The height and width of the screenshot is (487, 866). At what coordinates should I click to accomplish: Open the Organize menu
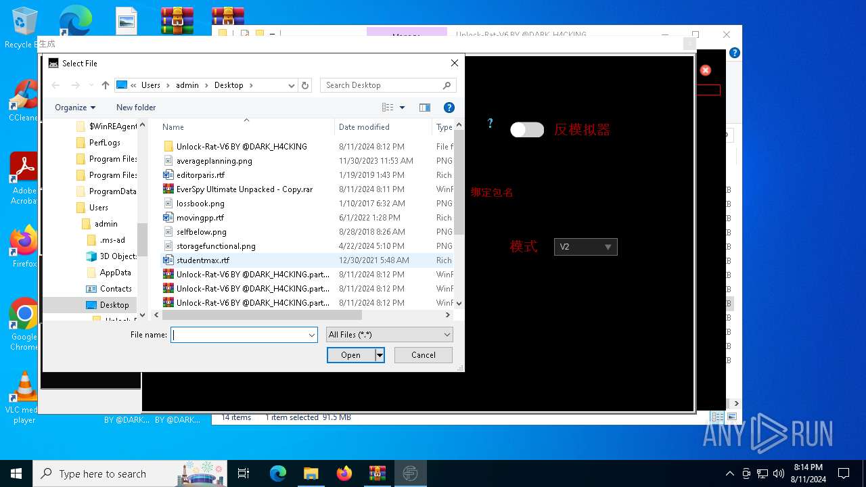[75, 108]
